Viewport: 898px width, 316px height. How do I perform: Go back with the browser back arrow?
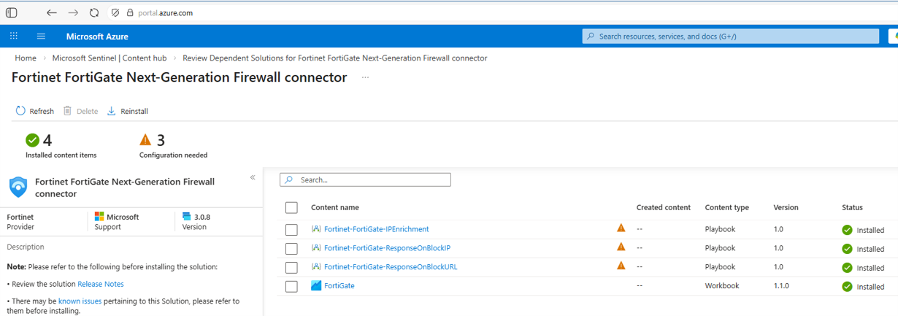51,12
